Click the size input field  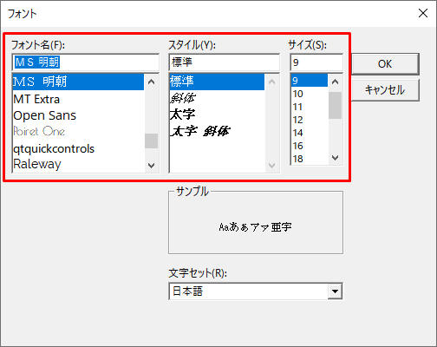pos(316,62)
